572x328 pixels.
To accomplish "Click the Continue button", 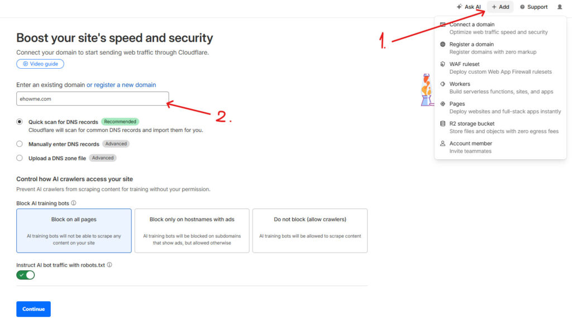I will tap(34, 309).
